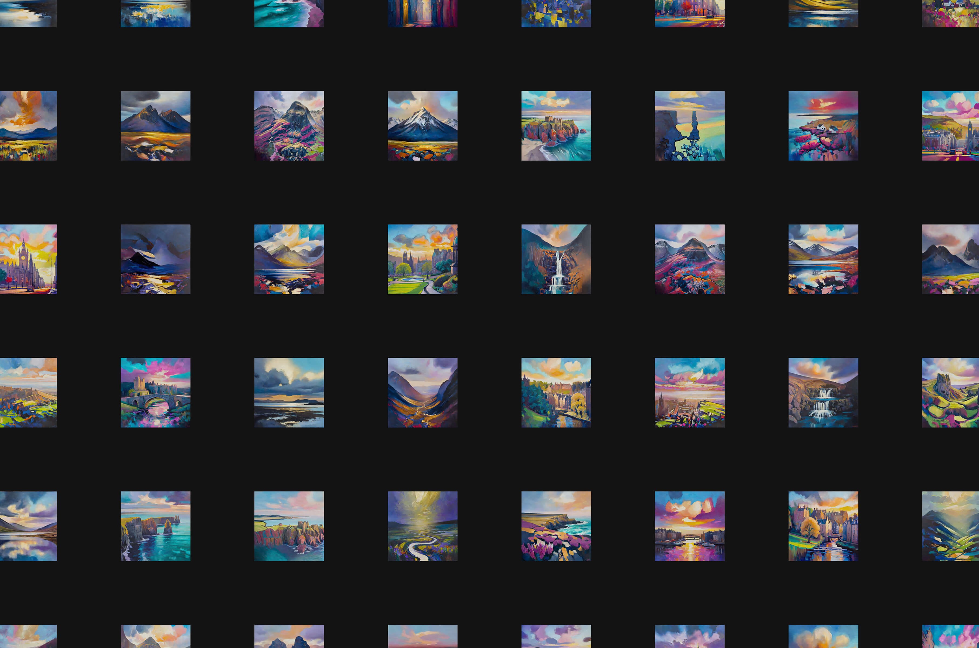Click the tall waterfall in gorge painting
The image size is (979, 648).
click(x=556, y=259)
